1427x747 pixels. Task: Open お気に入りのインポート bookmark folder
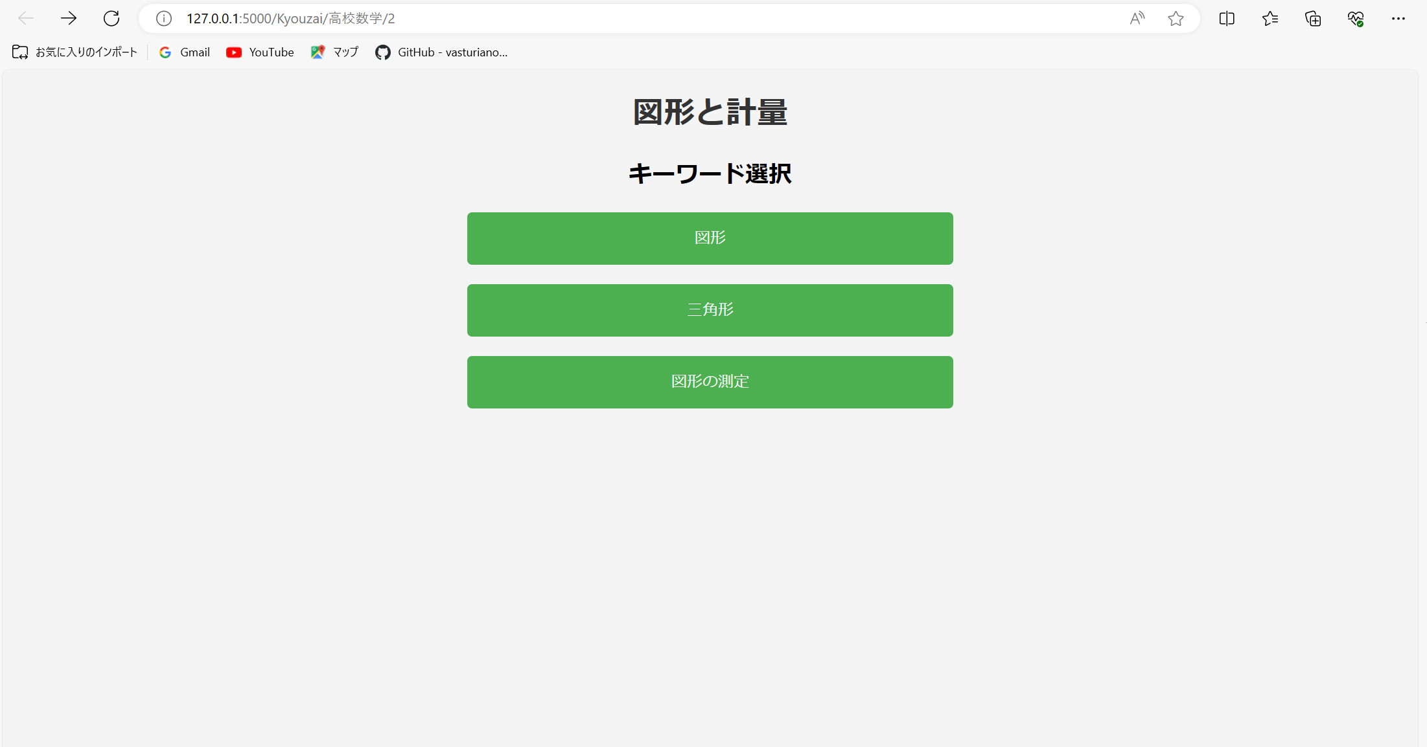click(75, 52)
